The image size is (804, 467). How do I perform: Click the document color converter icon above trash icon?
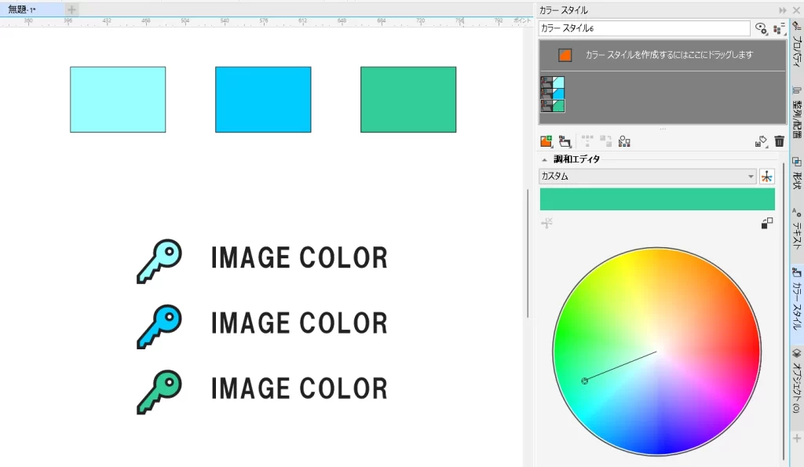tap(760, 140)
